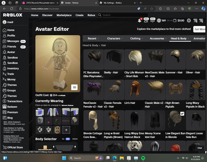The height and width of the screenshot is (162, 207).
Task: Click the Robux balance coin icon
Action: pyautogui.click(x=159, y=21)
